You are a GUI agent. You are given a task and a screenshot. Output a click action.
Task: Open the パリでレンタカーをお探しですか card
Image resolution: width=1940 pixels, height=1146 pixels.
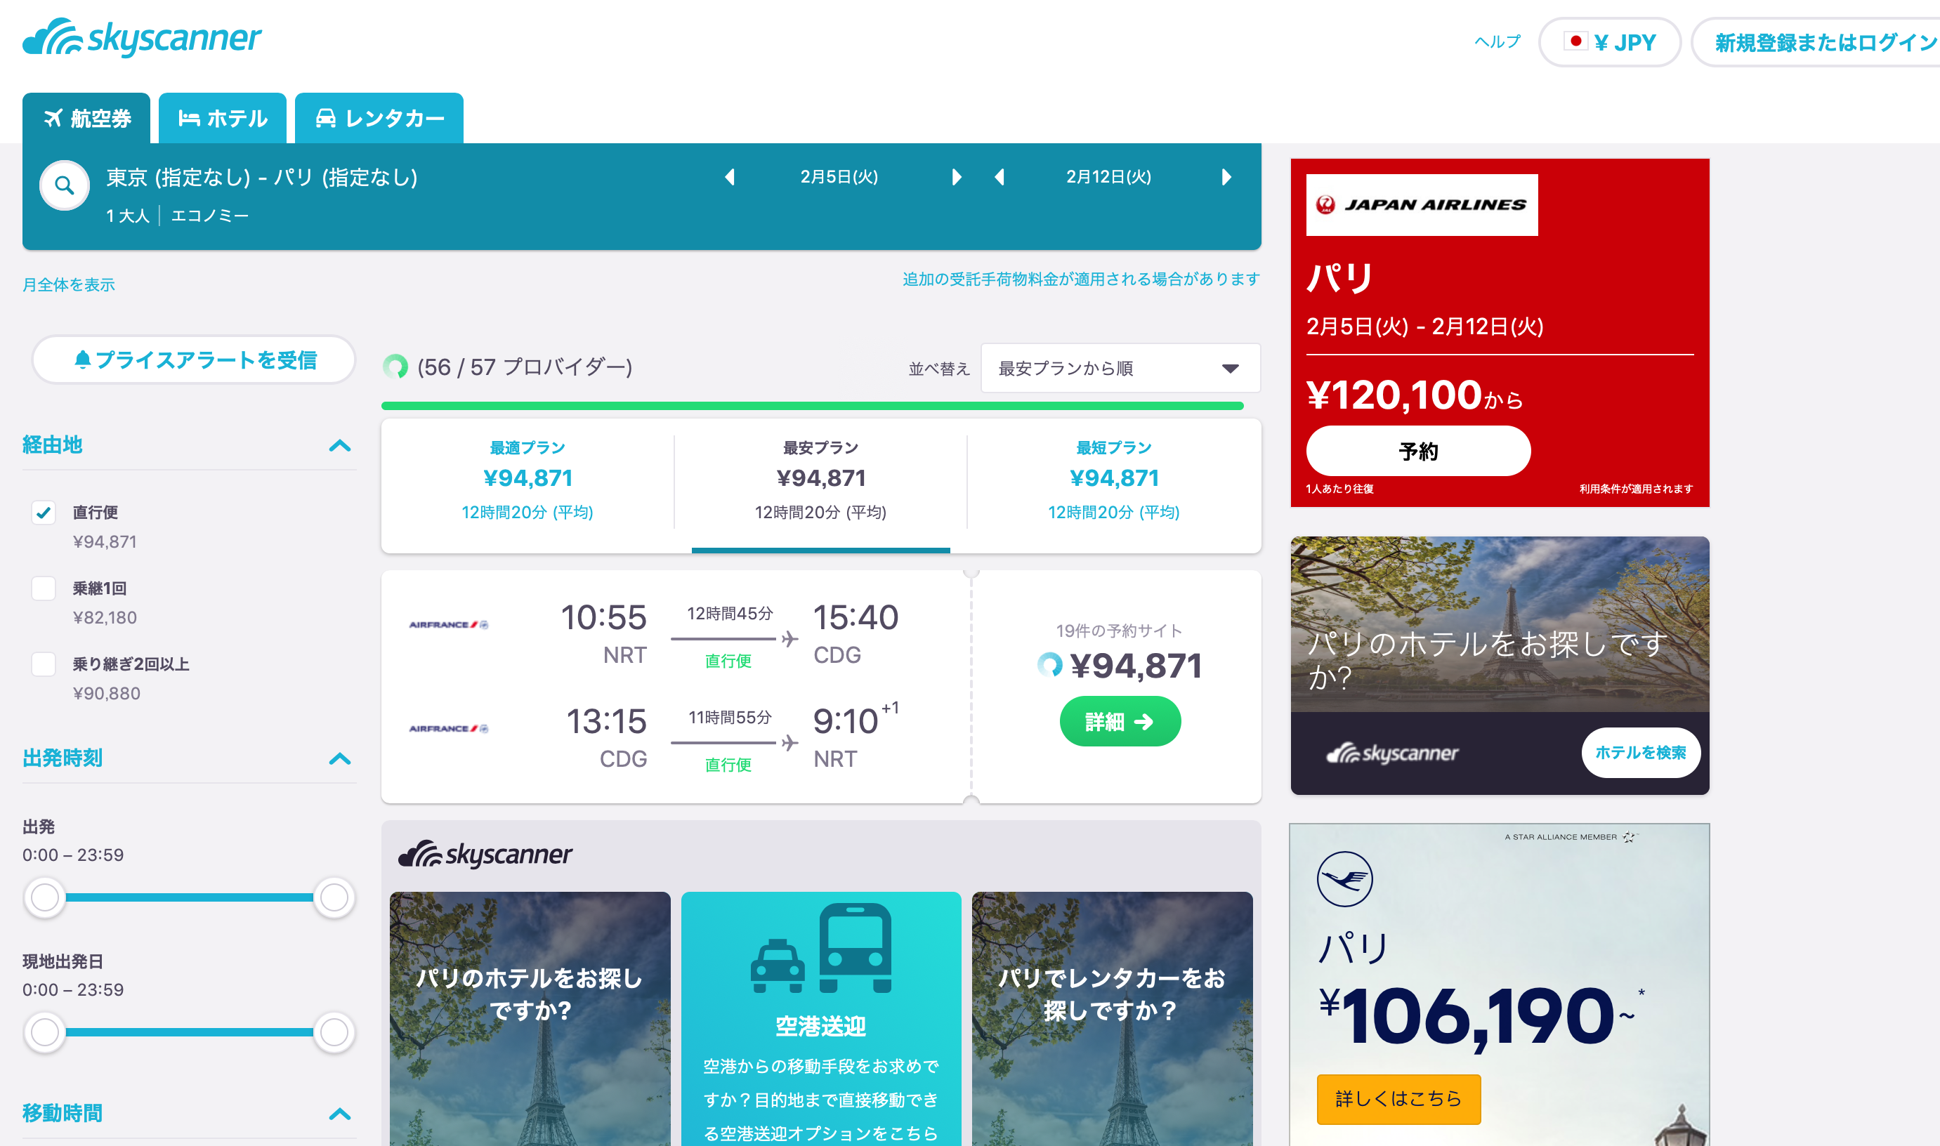point(1112,1019)
